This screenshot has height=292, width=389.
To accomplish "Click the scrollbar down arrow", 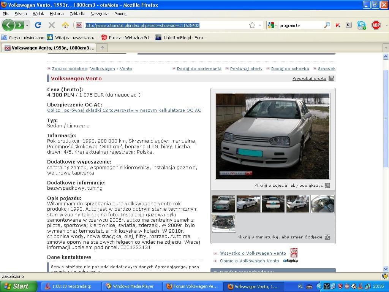I will coord(386,269).
